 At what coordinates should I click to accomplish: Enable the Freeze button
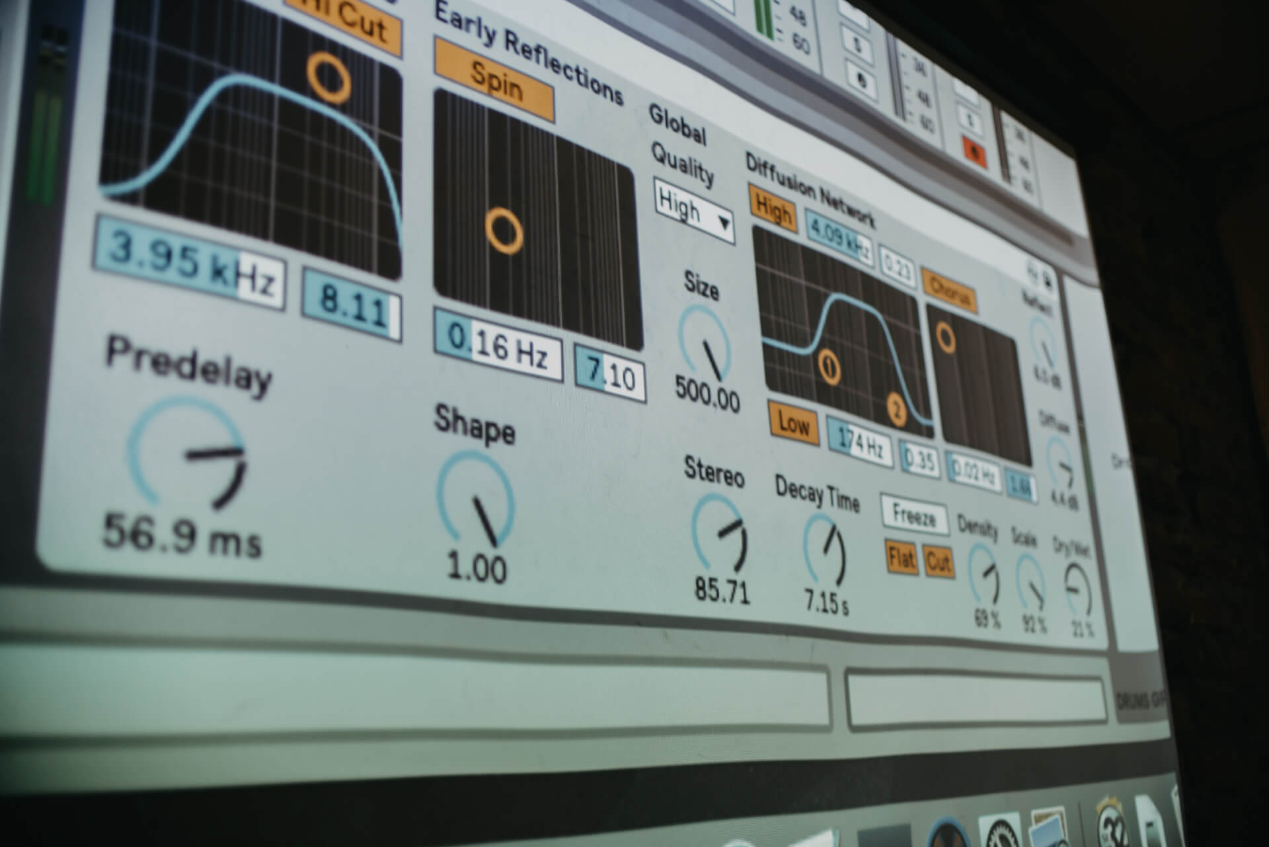pos(913,515)
